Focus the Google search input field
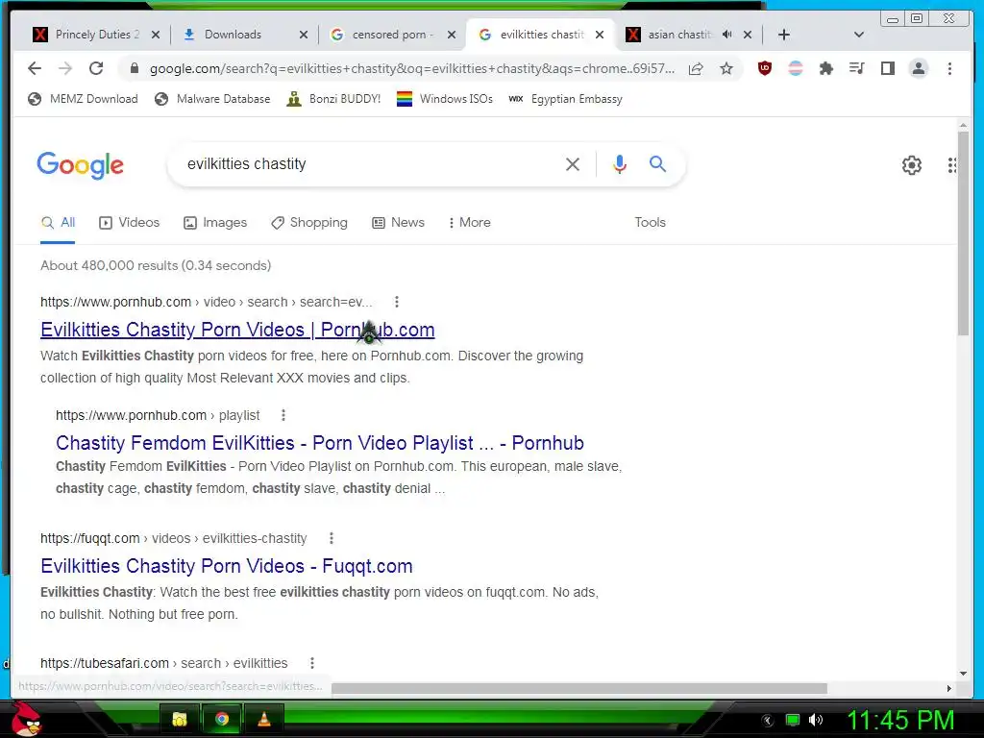The image size is (984, 738). tap(370, 164)
